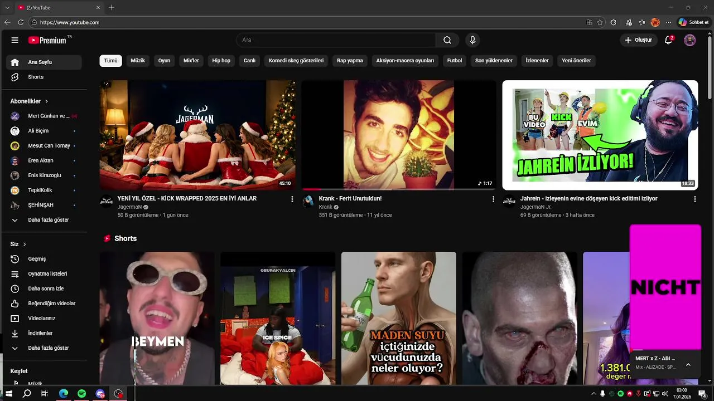Show hidden system tray icons
The width and height of the screenshot is (714, 401).
click(593, 394)
